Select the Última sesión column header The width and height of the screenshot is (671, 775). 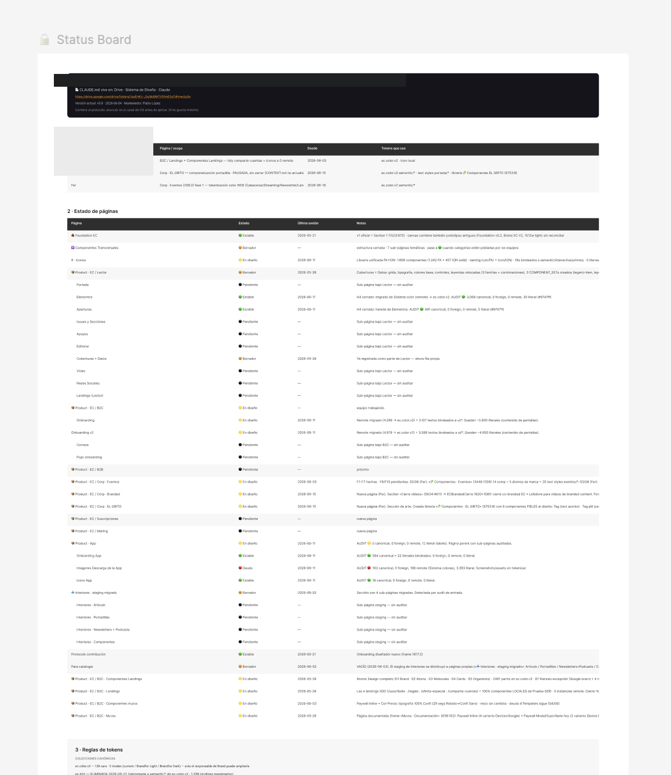pos(308,223)
